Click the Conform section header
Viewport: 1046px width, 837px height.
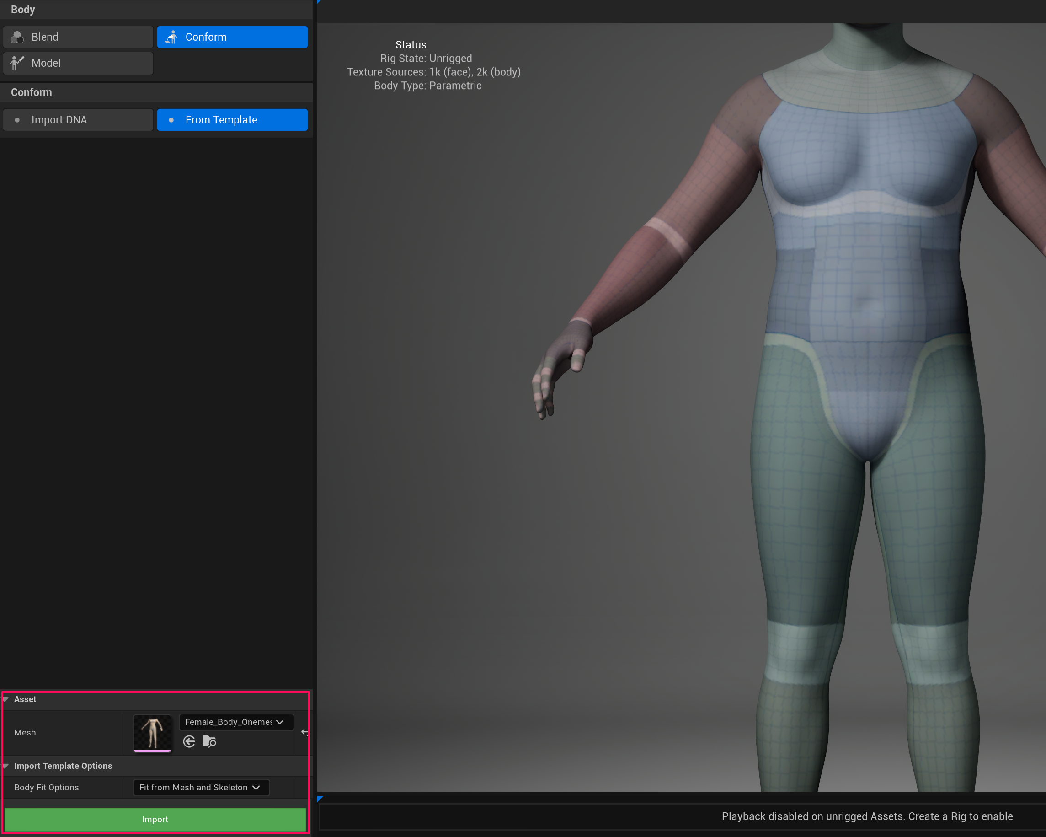32,92
